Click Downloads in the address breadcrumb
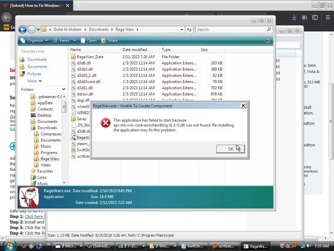The image size is (334, 251). tap(99, 29)
